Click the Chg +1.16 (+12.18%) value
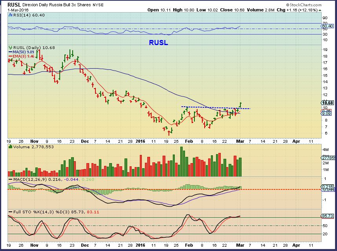The width and height of the screenshot is (337, 251). [297, 10]
